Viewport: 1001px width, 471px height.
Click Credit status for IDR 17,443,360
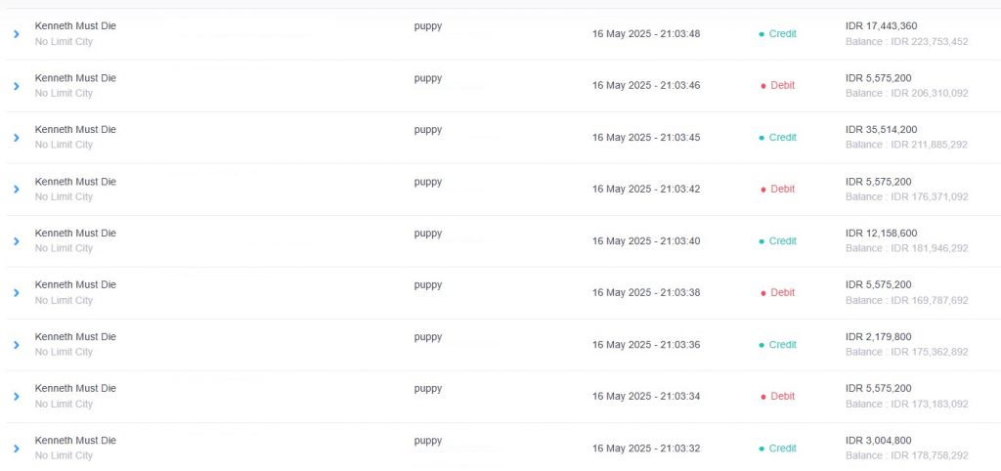[777, 34]
